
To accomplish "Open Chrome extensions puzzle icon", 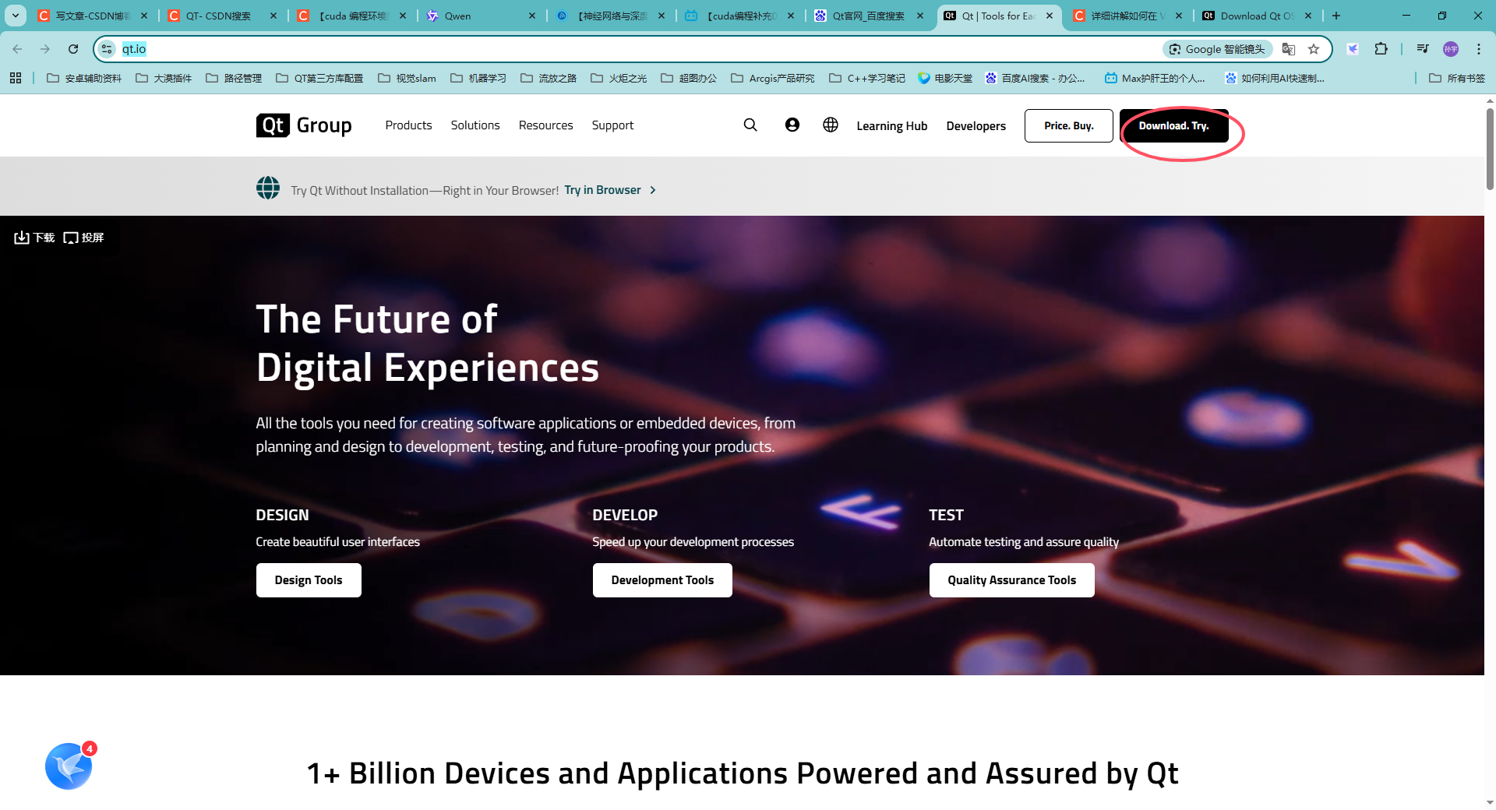I will click(1381, 49).
